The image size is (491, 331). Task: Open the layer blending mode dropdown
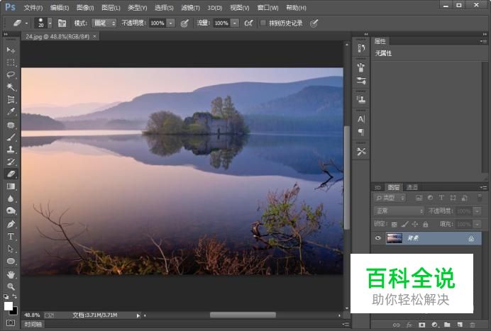(398, 211)
